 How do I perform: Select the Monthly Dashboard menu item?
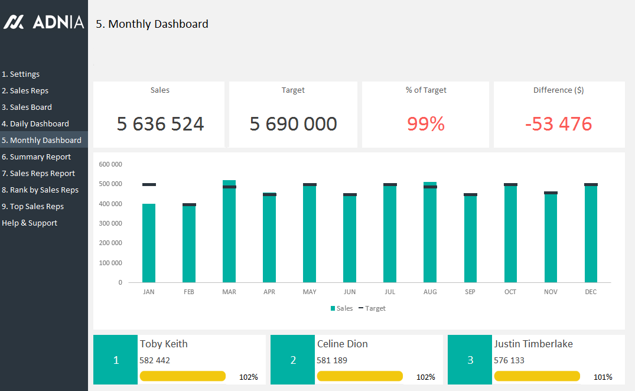click(x=41, y=141)
